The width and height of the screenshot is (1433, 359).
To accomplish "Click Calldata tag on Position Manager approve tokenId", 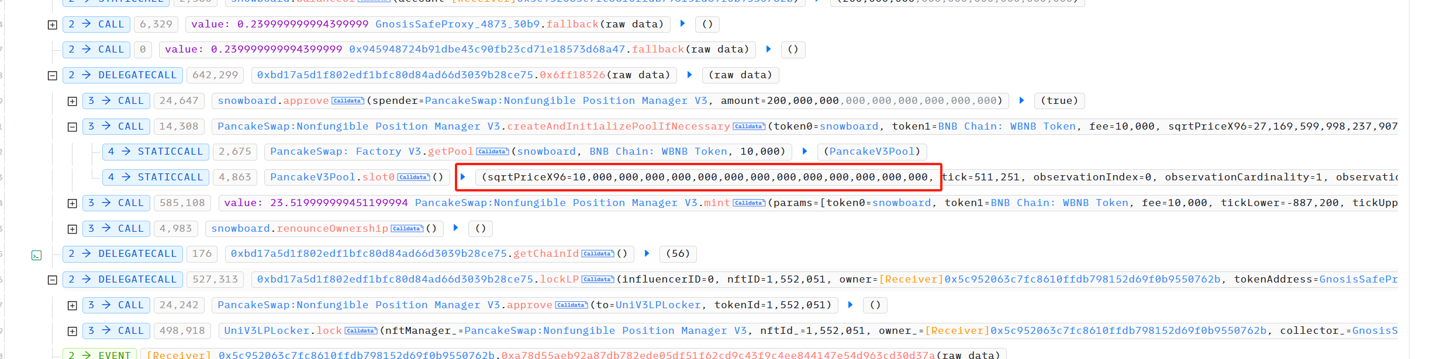I will pyautogui.click(x=571, y=305).
